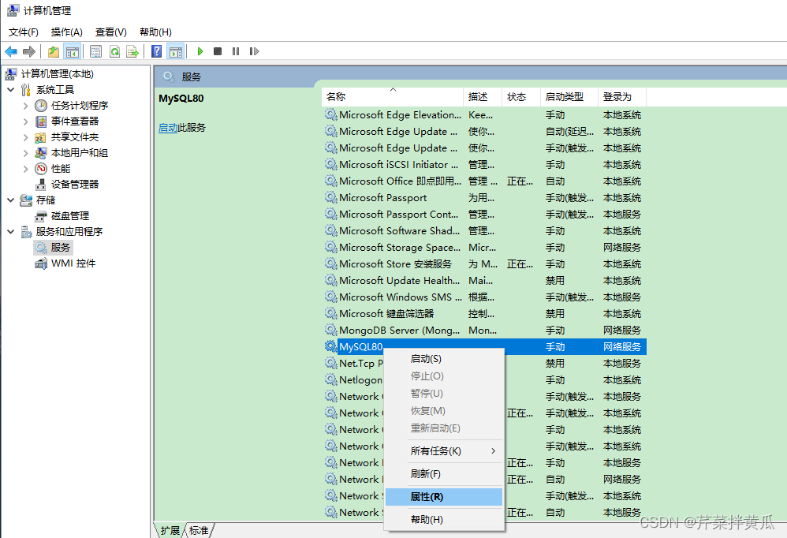The height and width of the screenshot is (538, 787).
Task: Click the Properties toolbar icon
Action: [x=96, y=51]
